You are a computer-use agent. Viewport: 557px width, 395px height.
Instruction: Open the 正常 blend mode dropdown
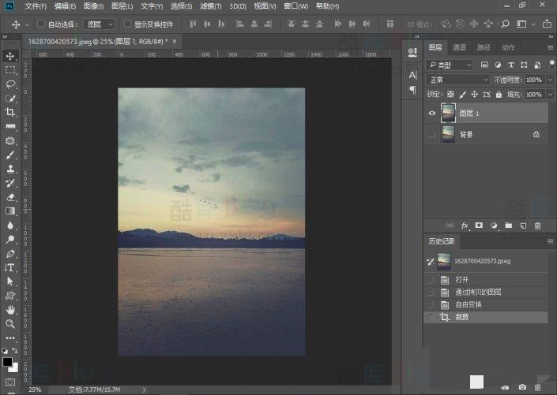(x=457, y=80)
